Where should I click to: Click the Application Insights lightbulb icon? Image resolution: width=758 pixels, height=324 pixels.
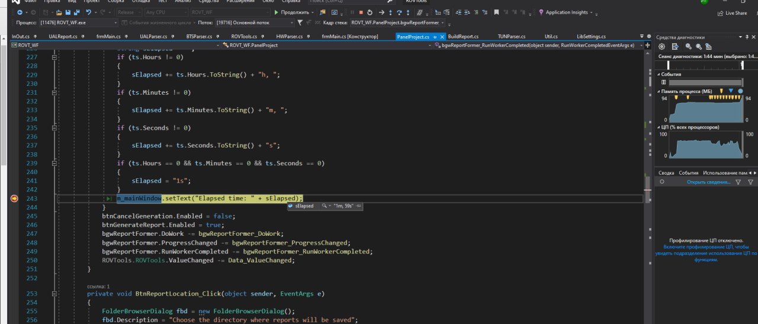(541, 12)
